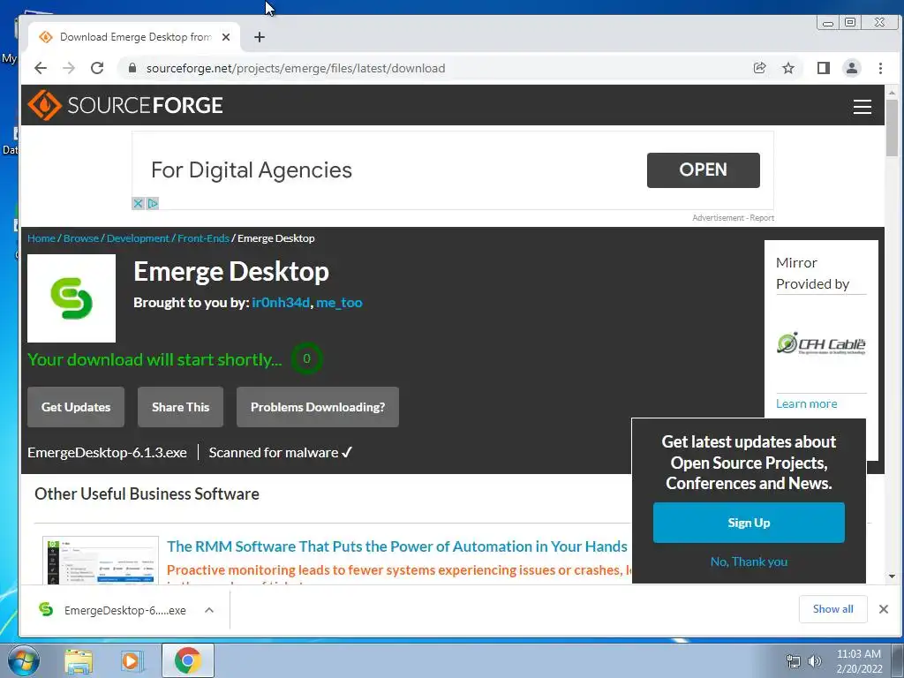Open the Windows Start menu
Image resolution: width=904 pixels, height=678 pixels.
point(24,660)
